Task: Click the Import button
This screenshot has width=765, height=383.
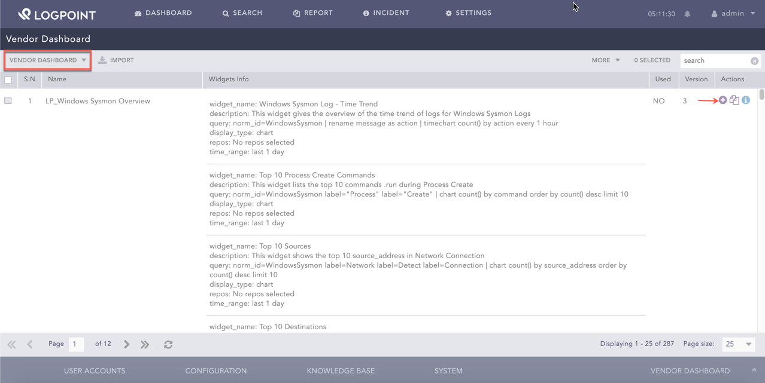Action: (x=116, y=60)
